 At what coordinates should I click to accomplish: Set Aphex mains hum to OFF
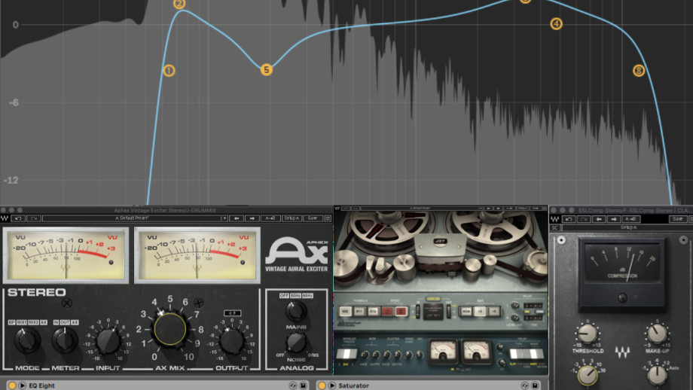click(x=284, y=295)
